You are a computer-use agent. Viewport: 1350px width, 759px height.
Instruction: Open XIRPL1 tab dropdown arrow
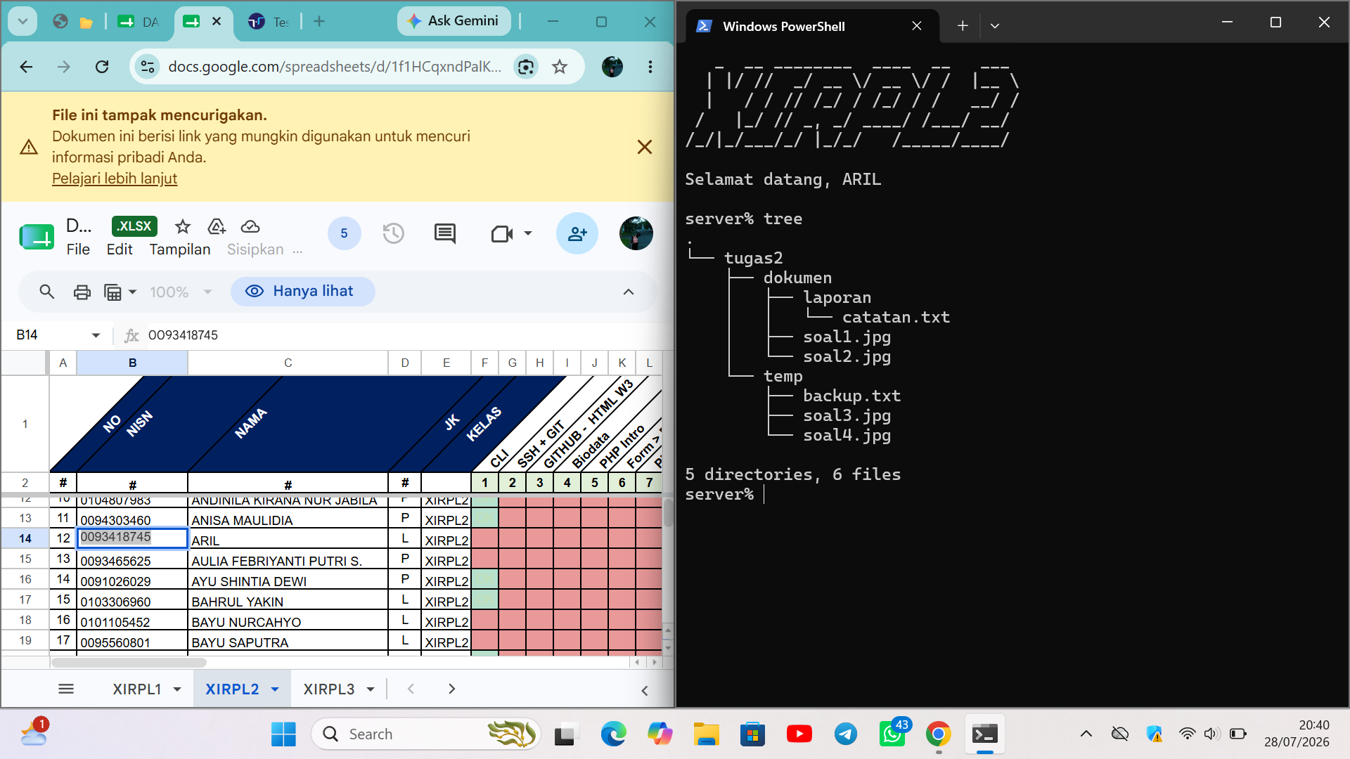(177, 689)
